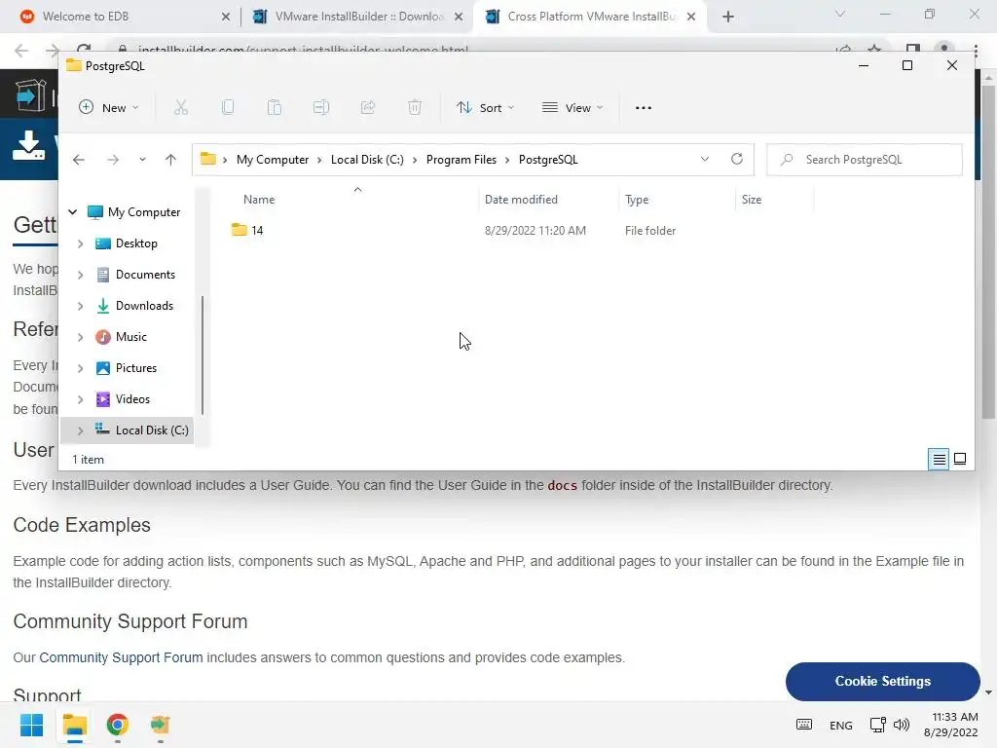997x748 pixels.
Task: Click the touch keyboard tray icon
Action: [804, 725]
